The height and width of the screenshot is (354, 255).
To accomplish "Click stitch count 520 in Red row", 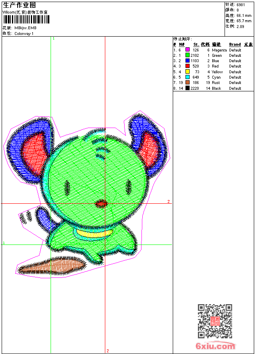I will pyautogui.click(x=196, y=66).
